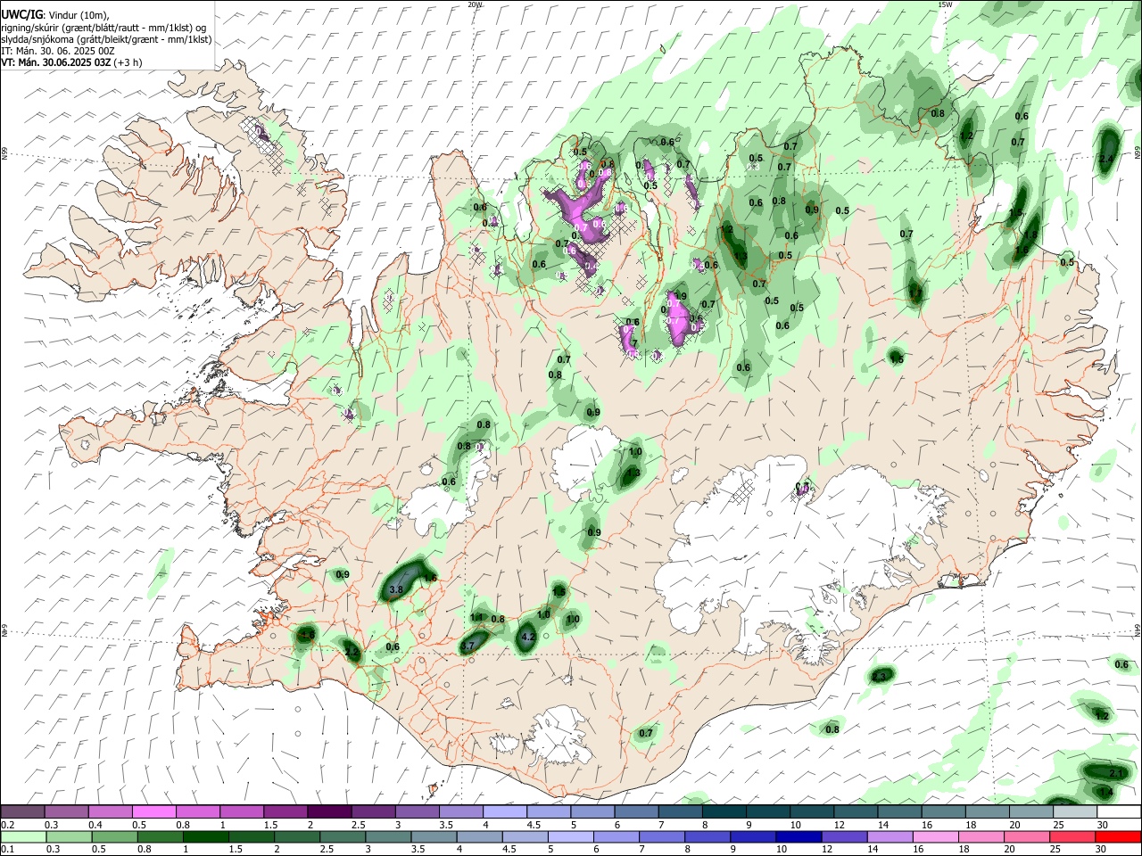
Task: Click the 4.2 precipitation value label
Action: coord(527,637)
